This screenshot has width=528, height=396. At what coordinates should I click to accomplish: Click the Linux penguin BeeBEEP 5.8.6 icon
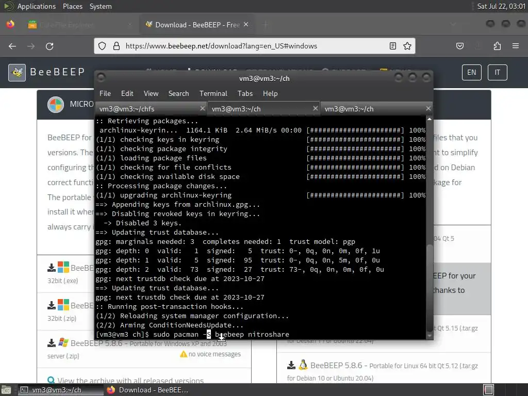click(x=303, y=365)
